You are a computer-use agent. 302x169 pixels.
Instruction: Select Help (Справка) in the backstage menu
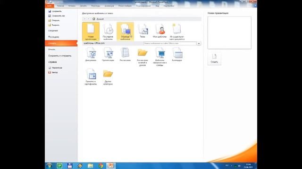52,62
